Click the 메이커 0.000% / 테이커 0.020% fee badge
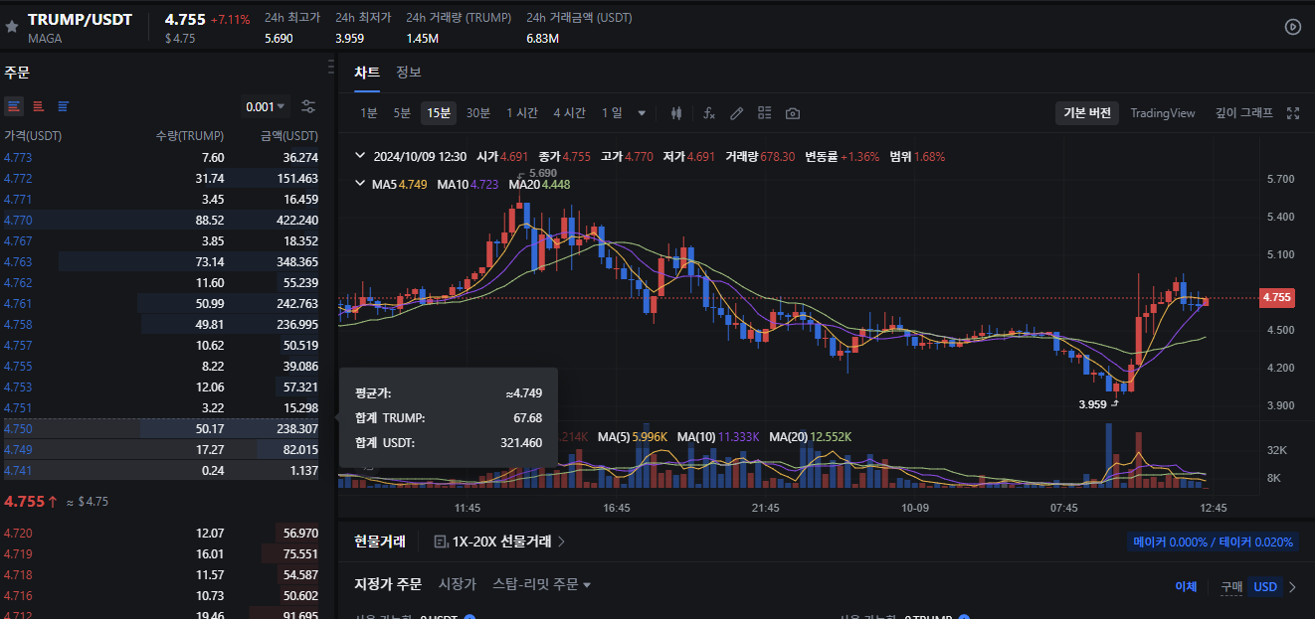Screen dimensions: 1315x619 click(1214, 542)
